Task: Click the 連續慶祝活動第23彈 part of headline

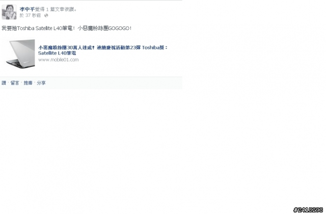Action: [119, 47]
